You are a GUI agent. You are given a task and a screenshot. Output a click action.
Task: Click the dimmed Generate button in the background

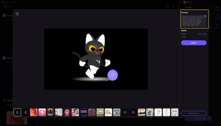[198, 118]
